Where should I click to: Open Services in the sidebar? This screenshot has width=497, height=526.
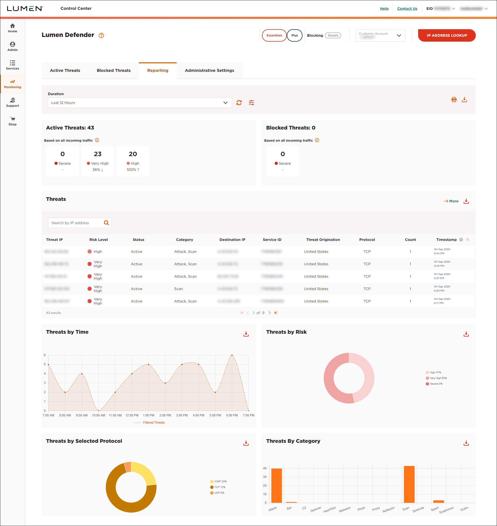coord(12,65)
